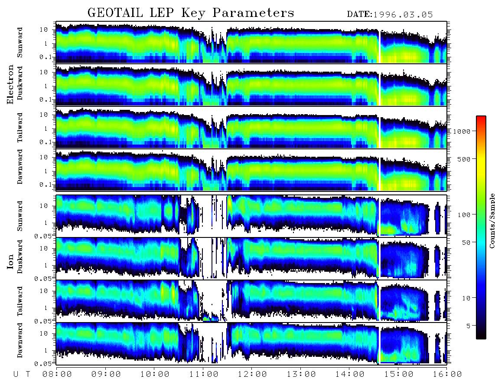Select the Ion Dawnward axis label
Image resolution: width=495 pixels, height=382 pixels.
(x=20, y=340)
